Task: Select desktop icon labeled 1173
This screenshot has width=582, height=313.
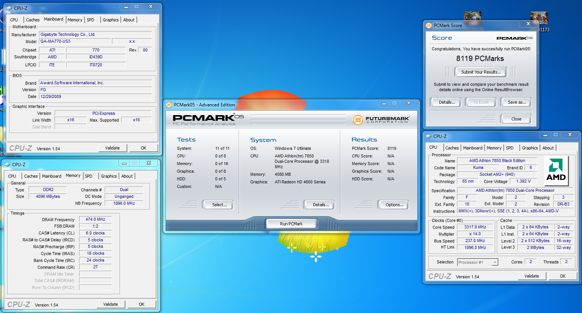Action: [x=539, y=21]
